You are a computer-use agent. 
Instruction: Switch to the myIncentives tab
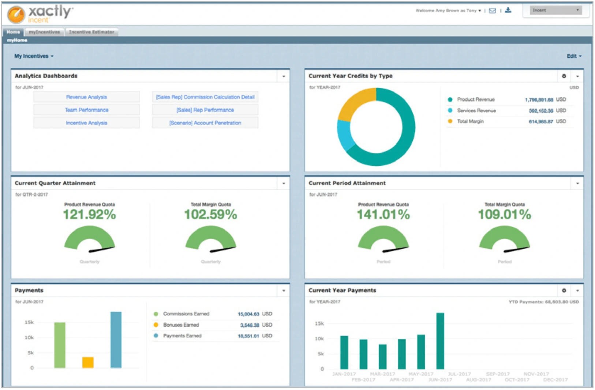[x=44, y=32]
